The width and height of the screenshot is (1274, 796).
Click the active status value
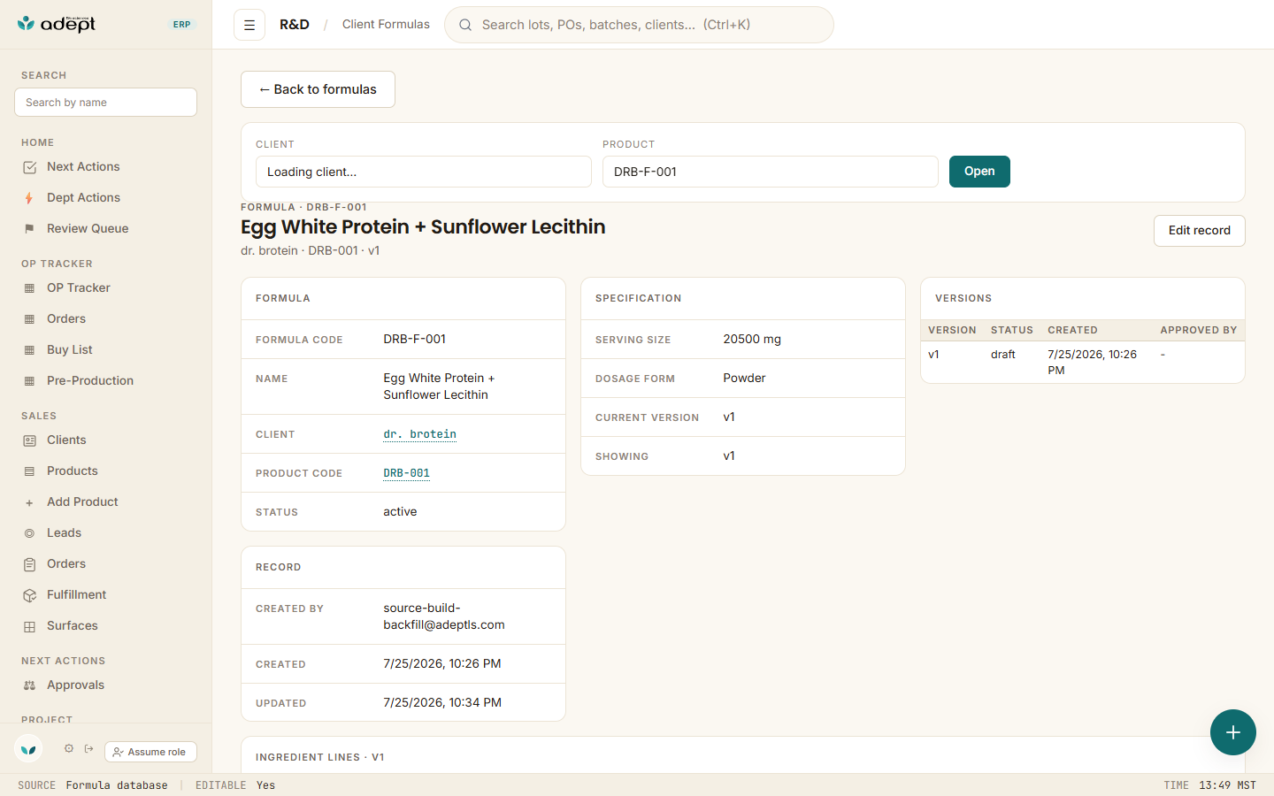400,512
